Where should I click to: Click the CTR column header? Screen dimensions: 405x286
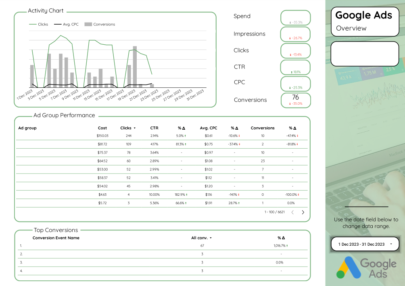[x=154, y=128]
